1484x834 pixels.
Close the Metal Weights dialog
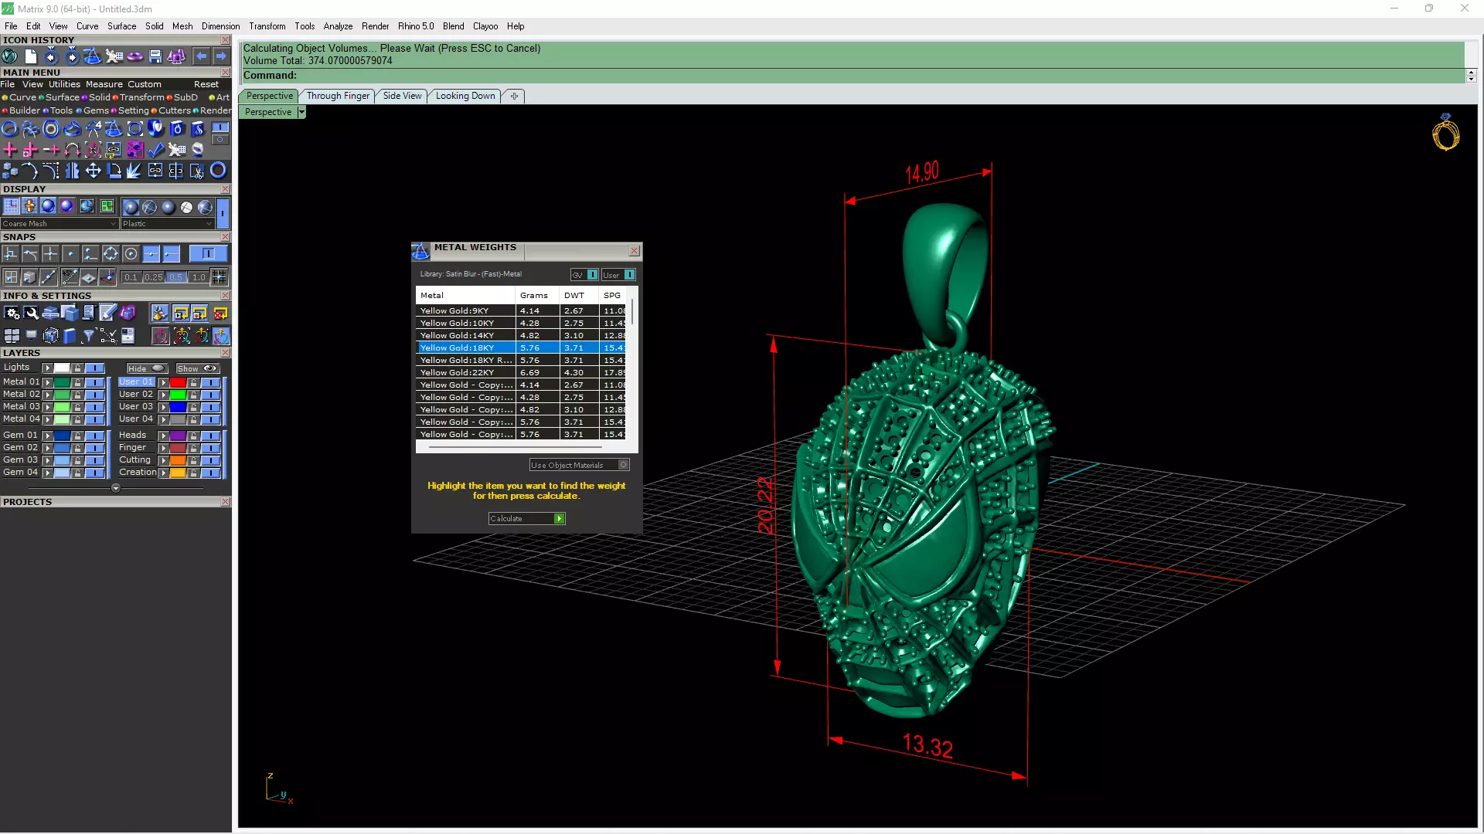click(634, 251)
